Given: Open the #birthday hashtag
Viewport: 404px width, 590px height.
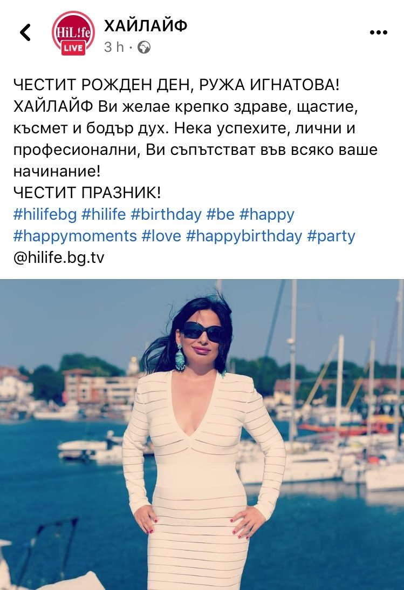Looking at the screenshot, I should (x=166, y=214).
